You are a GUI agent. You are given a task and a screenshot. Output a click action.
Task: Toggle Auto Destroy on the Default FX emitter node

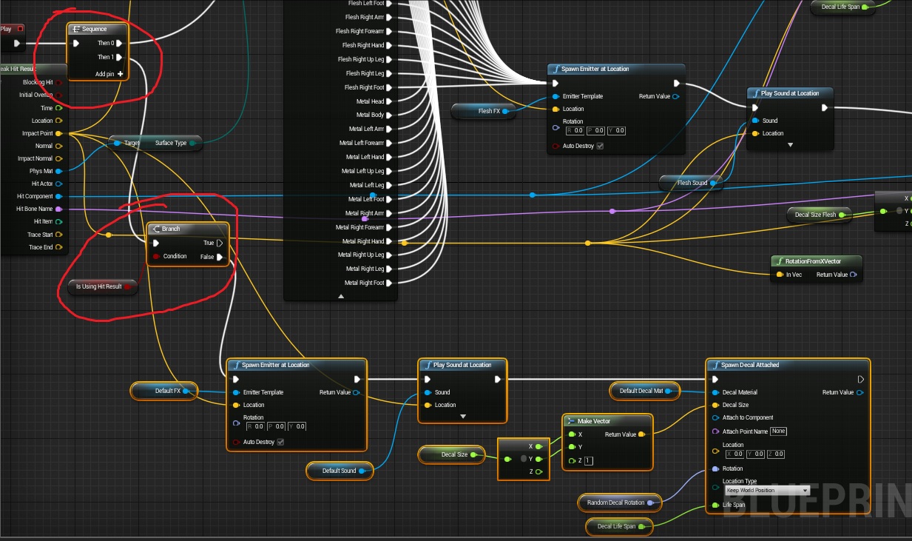coord(280,443)
